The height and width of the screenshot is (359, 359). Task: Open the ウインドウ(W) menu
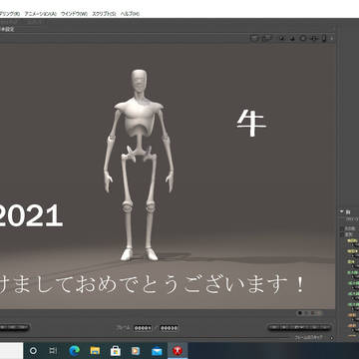[x=74, y=14]
